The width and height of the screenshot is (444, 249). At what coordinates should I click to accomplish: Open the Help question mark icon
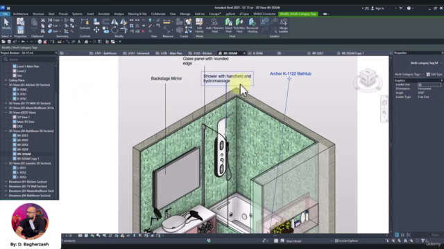click(x=409, y=8)
